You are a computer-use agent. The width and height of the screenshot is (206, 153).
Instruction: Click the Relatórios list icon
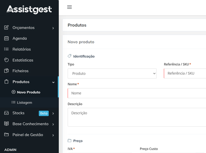[x=6, y=49]
